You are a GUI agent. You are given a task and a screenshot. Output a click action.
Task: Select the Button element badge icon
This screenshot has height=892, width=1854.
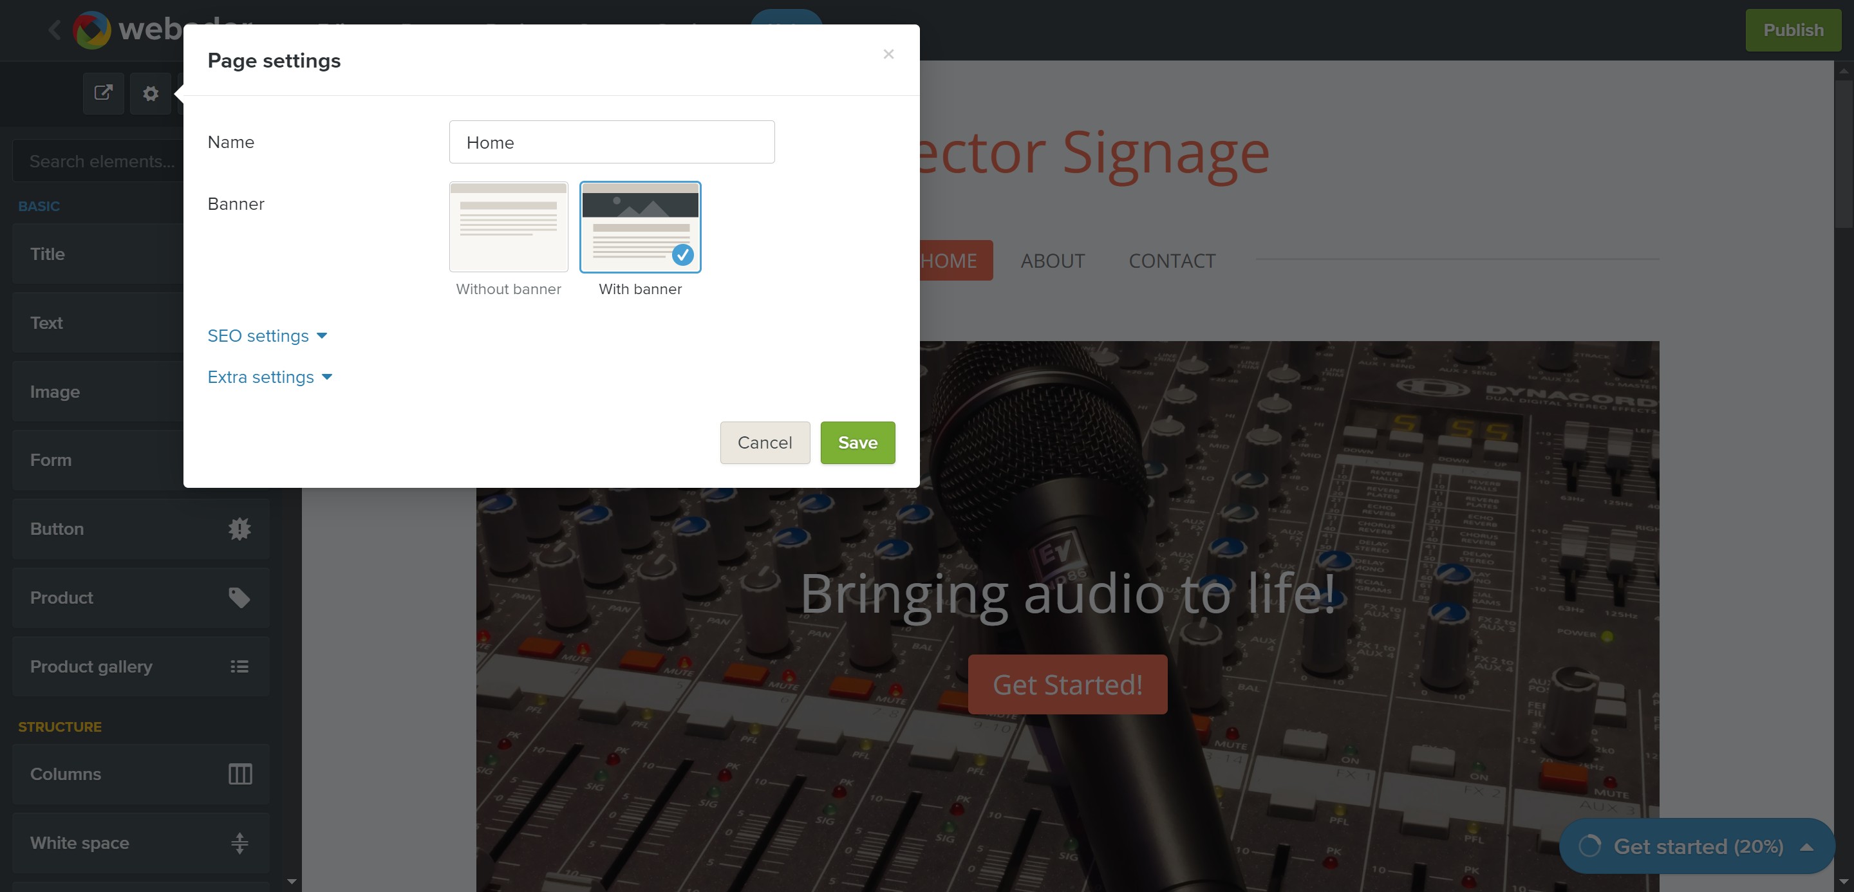(239, 529)
